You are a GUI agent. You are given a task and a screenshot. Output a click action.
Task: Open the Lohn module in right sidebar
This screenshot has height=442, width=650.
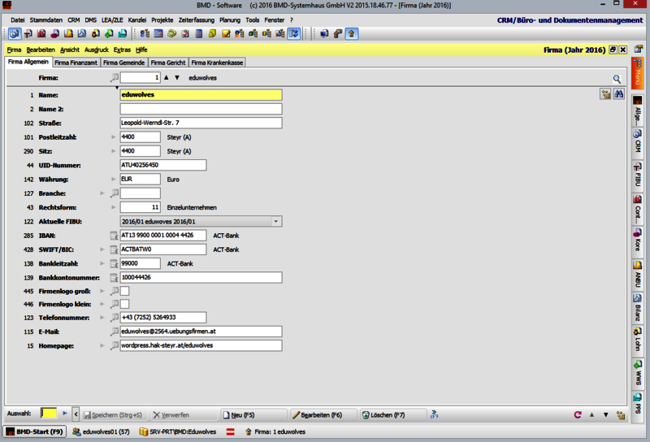[x=638, y=340]
